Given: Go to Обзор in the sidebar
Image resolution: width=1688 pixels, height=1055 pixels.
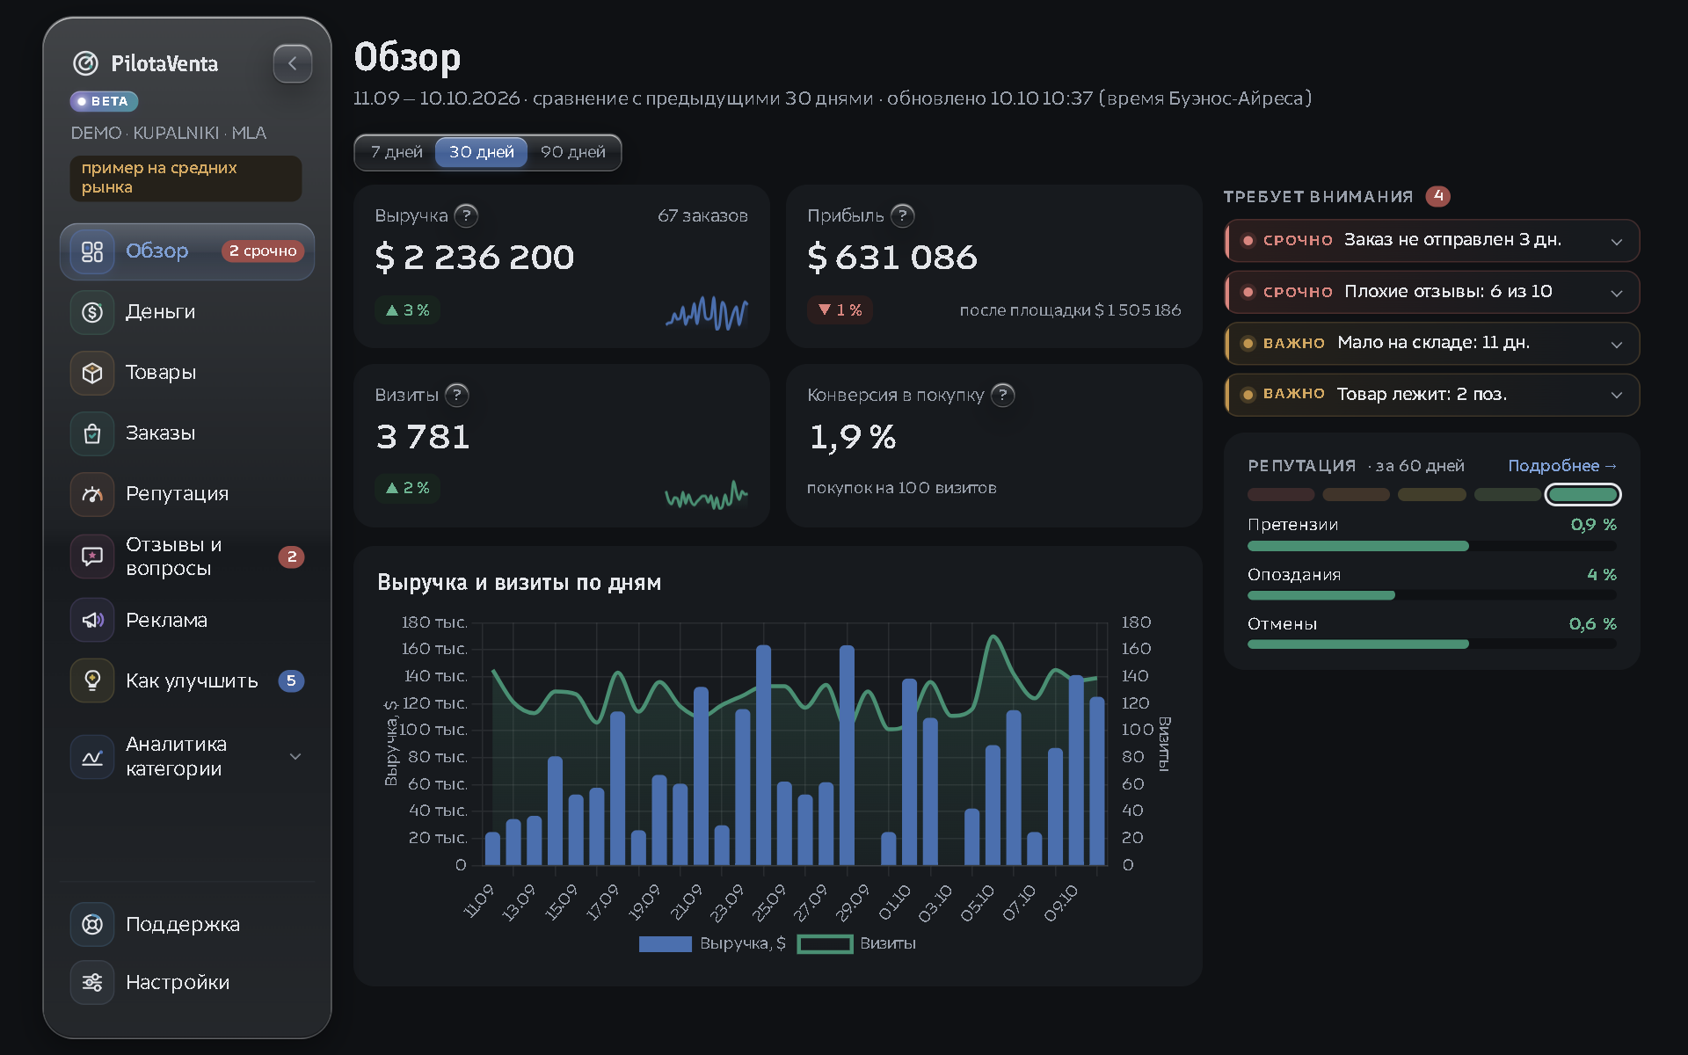Looking at the screenshot, I should point(187,251).
